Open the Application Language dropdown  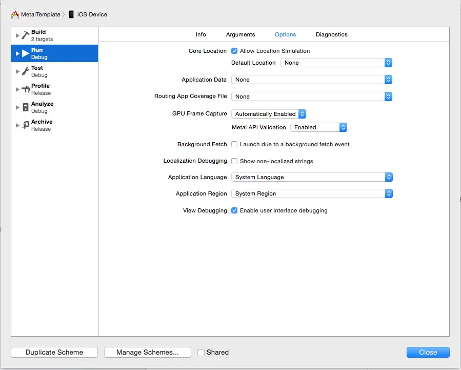pos(312,177)
